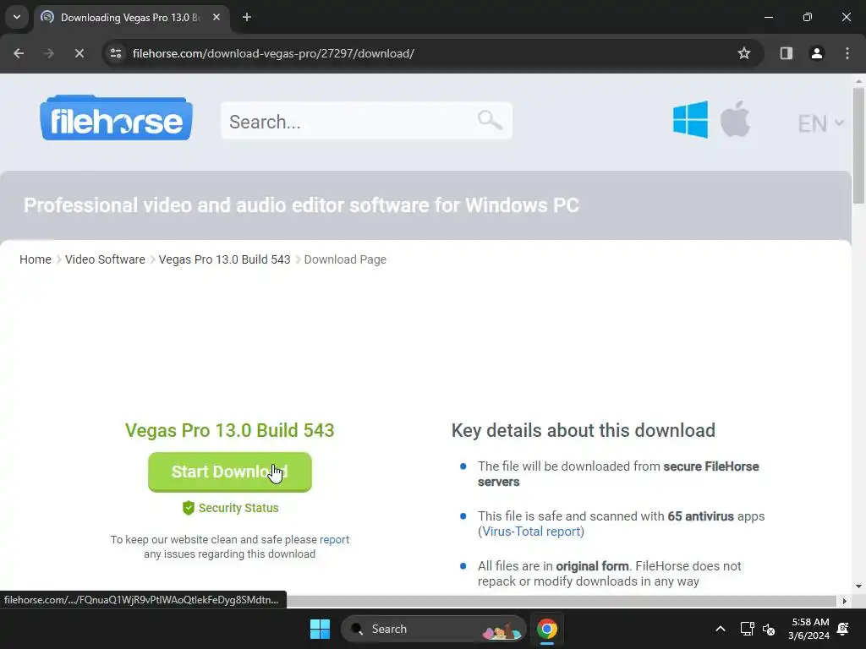Click the report link
This screenshot has width=866, height=649.
tap(334, 539)
